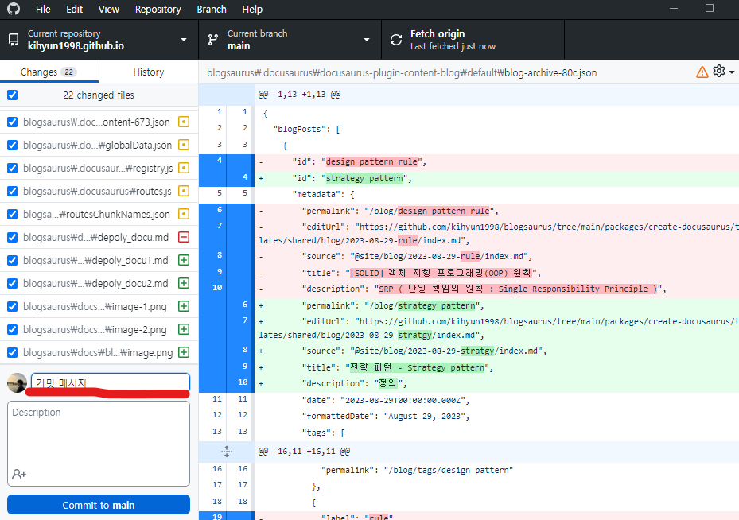Select the depoly_docu.md changed file
The image size is (739, 520).
click(99, 238)
